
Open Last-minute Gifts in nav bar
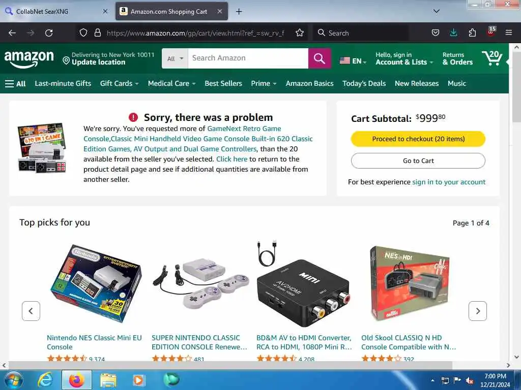tap(63, 84)
